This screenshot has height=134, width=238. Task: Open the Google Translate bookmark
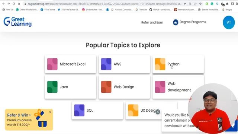[x=141, y=10]
